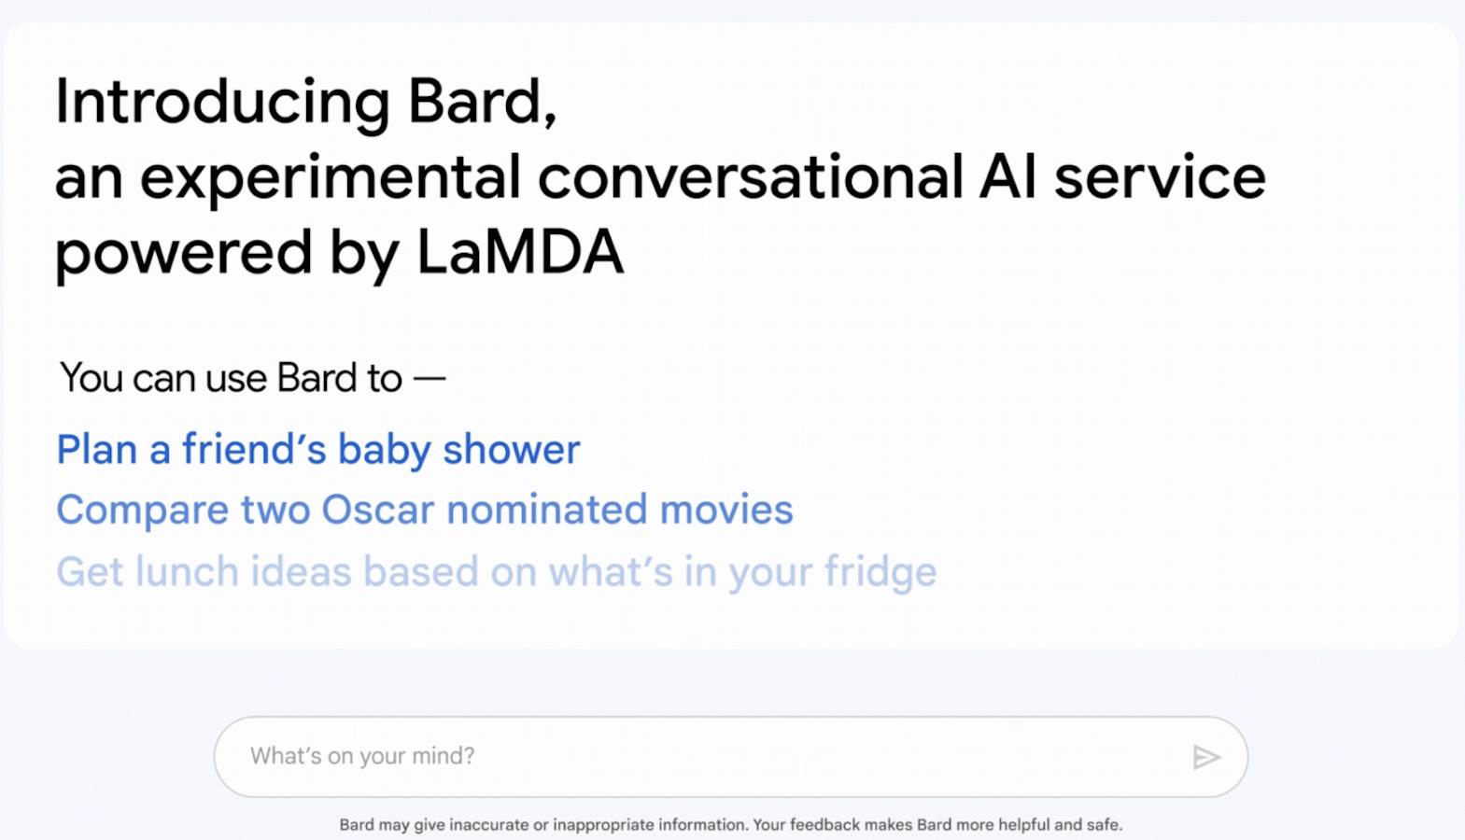Click the word "LaMDA" in the heading
Screen dimensions: 1465x840
(520, 253)
